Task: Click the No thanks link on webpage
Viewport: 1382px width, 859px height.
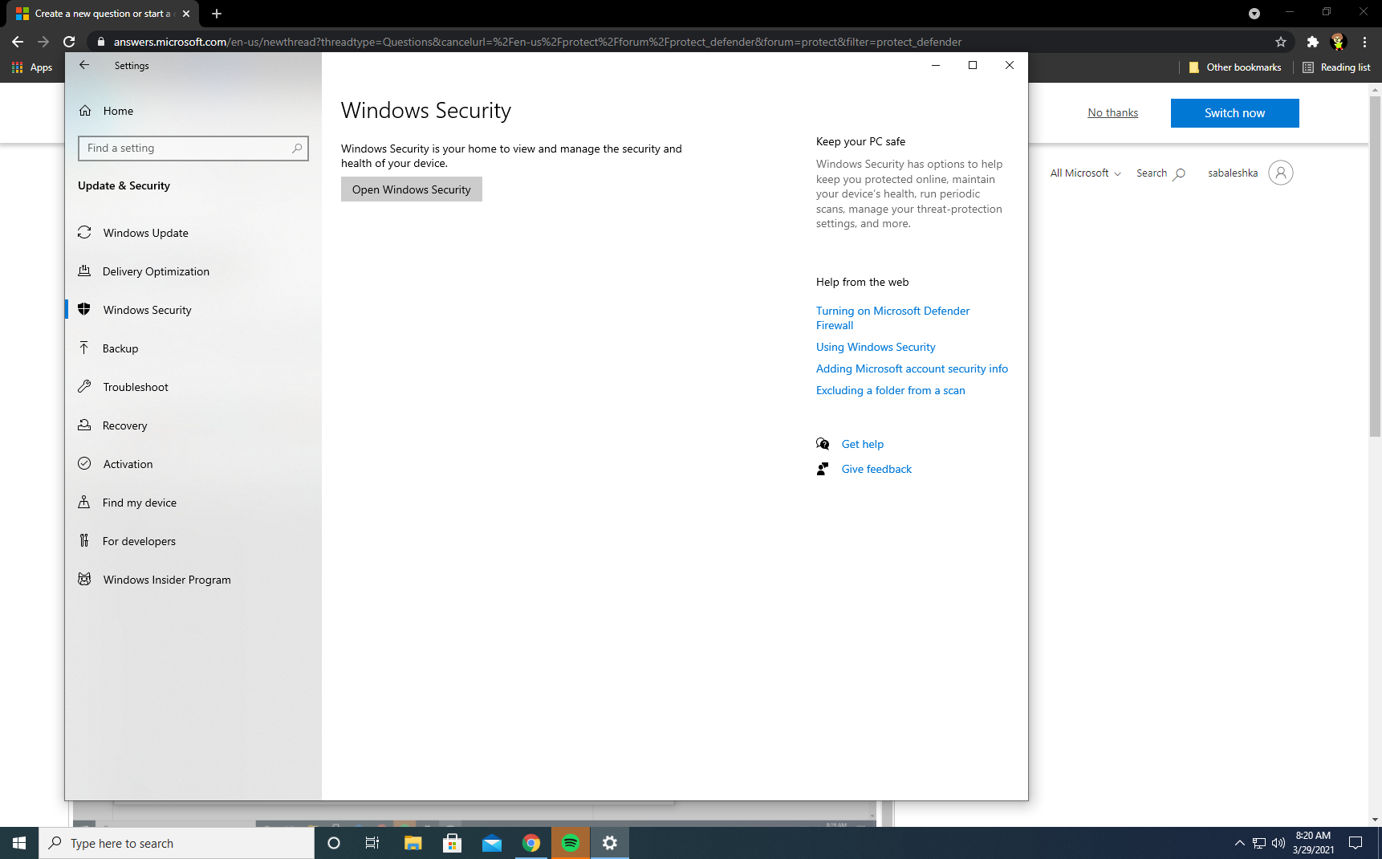Action: (x=1112, y=112)
